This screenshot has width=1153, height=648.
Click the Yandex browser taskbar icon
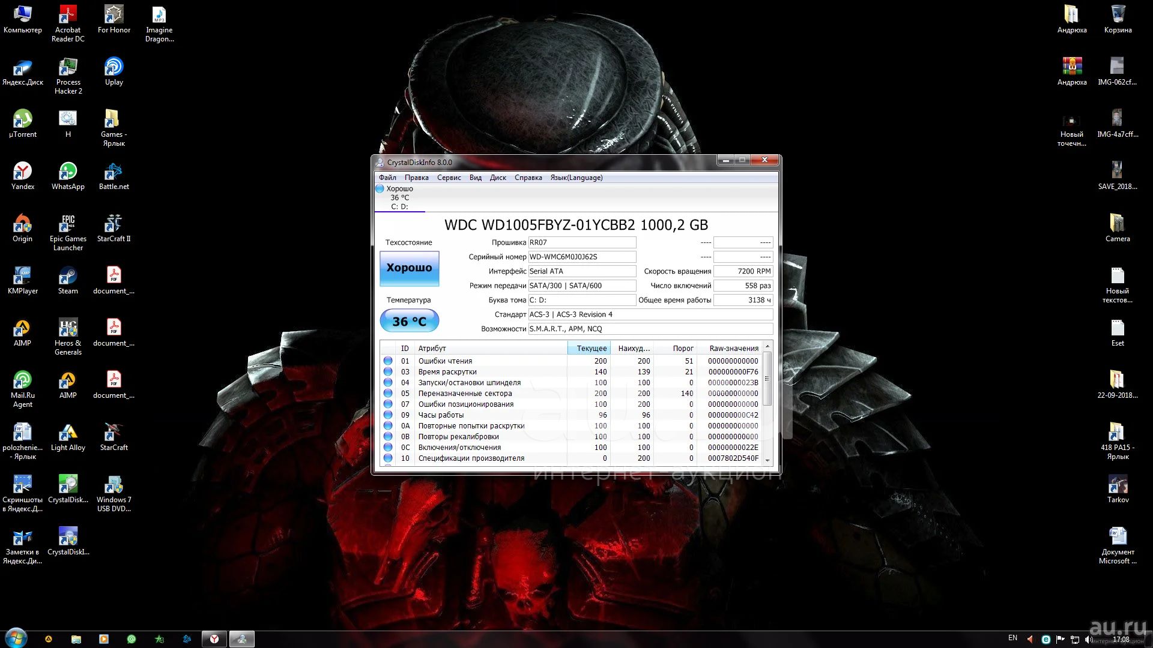[x=214, y=639]
